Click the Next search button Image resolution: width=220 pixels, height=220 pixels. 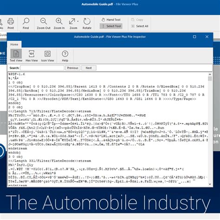tap(89, 68)
